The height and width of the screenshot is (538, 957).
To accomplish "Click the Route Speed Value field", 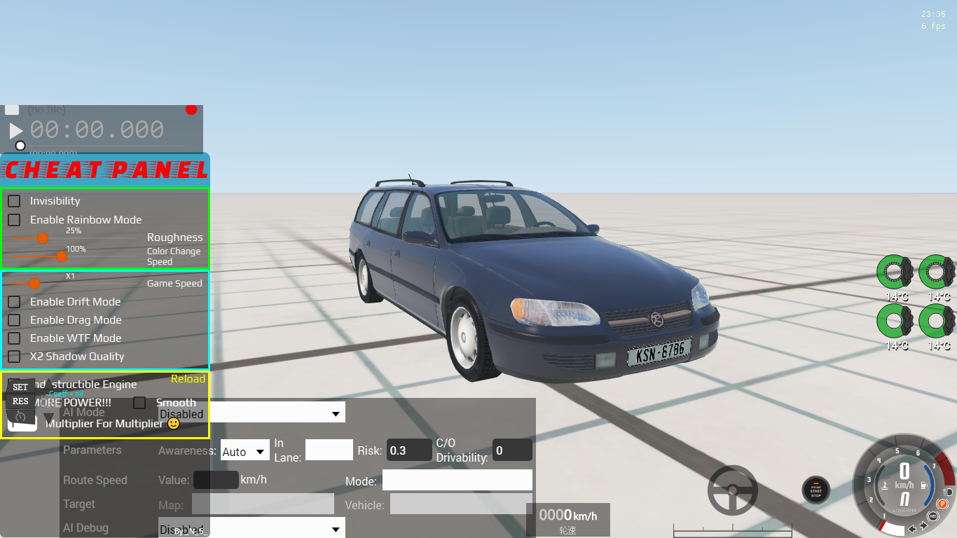I will 216,480.
